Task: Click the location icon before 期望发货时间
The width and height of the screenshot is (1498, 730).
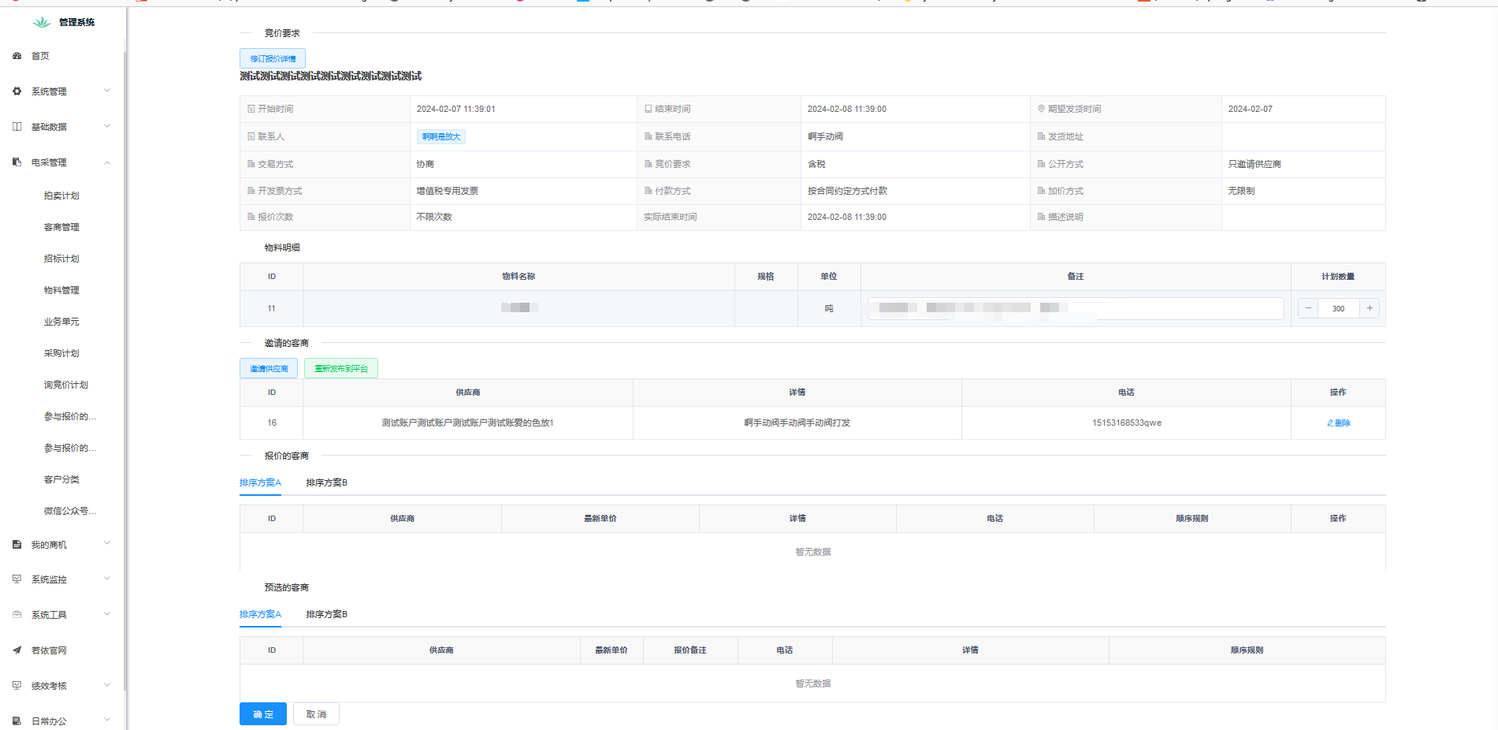Action: click(1041, 109)
